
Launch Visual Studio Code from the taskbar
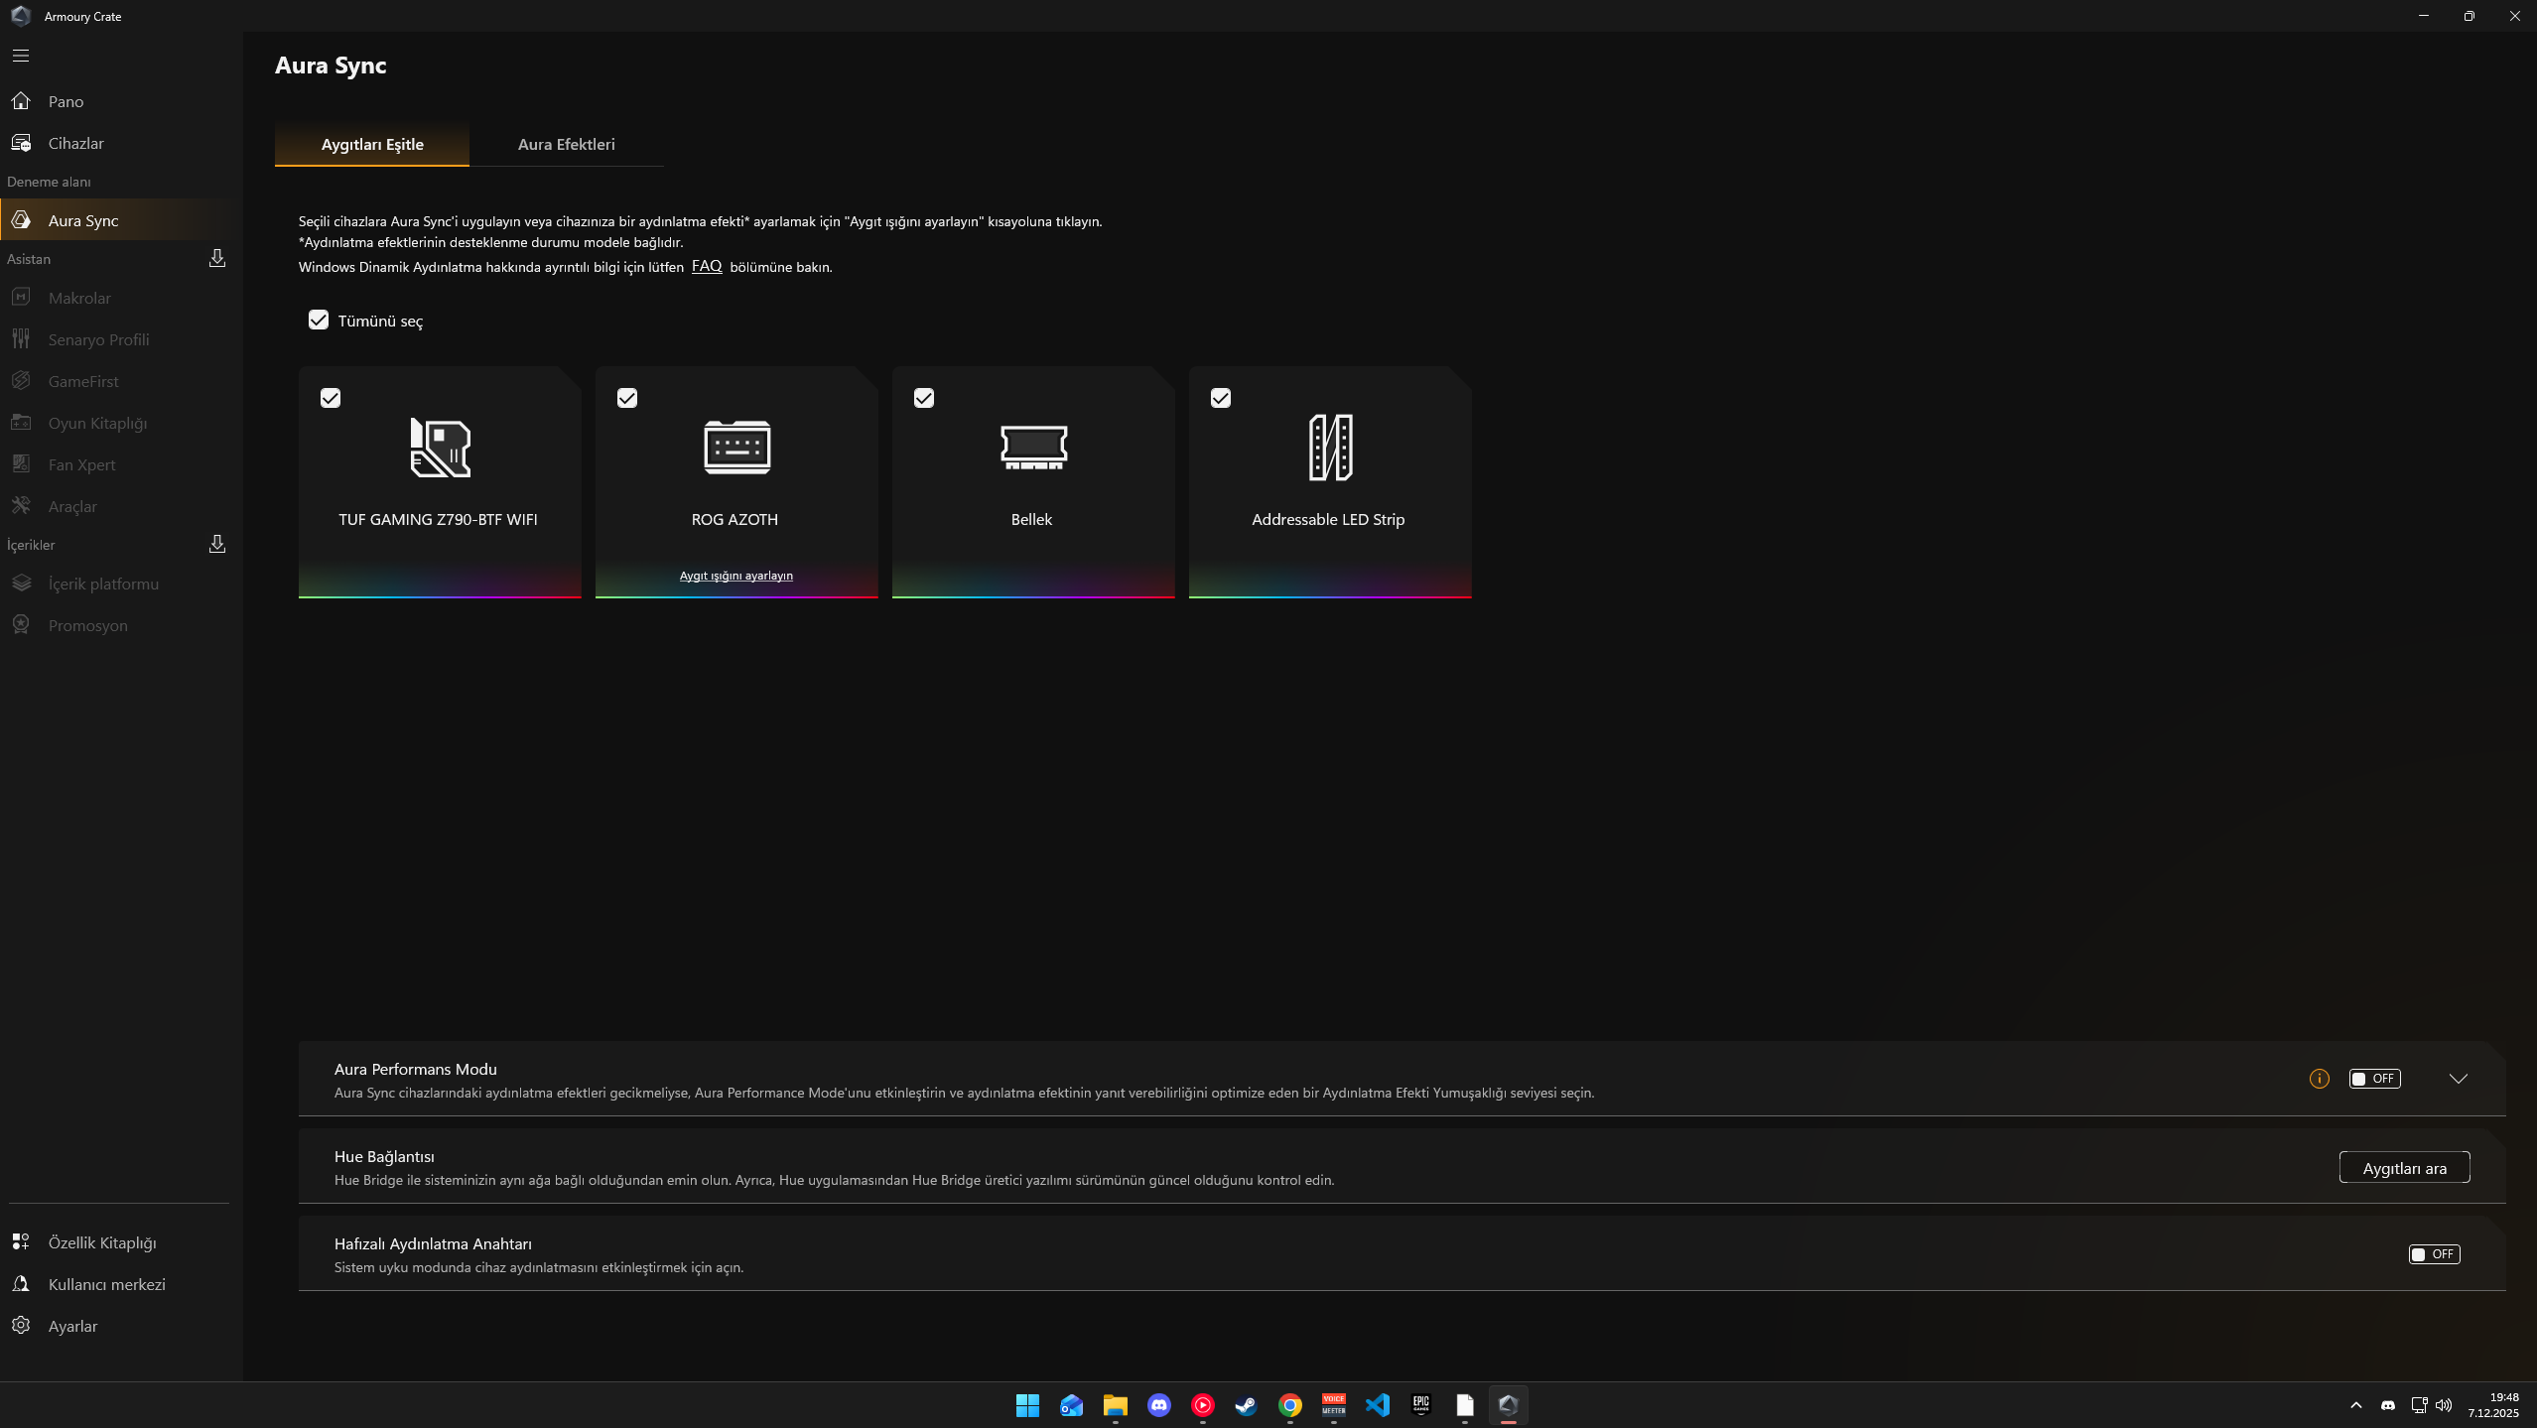(x=1378, y=1405)
